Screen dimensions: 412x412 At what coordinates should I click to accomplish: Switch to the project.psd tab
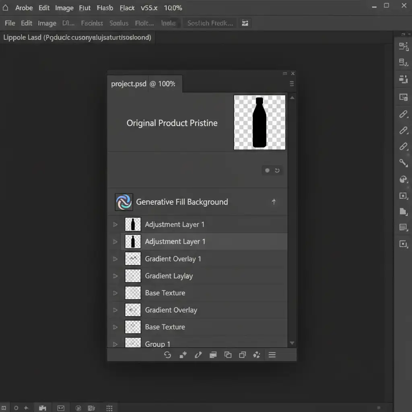[x=143, y=84]
